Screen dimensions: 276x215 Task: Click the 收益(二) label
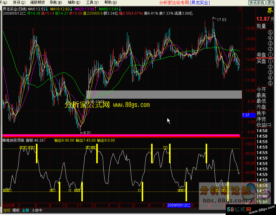(264, 125)
